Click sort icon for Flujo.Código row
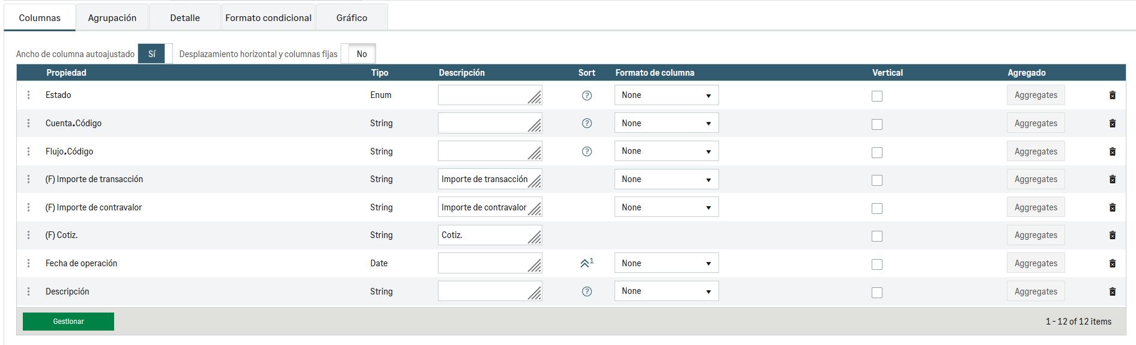Image resolution: width=1136 pixels, height=345 pixels. click(x=587, y=151)
